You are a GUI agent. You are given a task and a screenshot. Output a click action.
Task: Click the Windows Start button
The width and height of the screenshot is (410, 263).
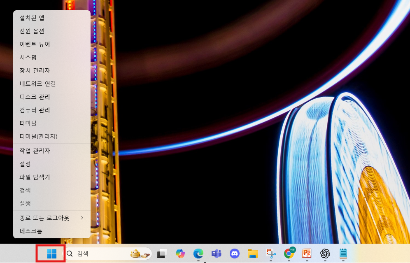click(x=51, y=254)
